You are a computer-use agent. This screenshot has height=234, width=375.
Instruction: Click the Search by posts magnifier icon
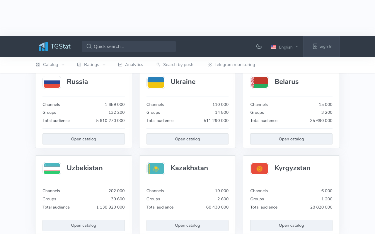(158, 65)
